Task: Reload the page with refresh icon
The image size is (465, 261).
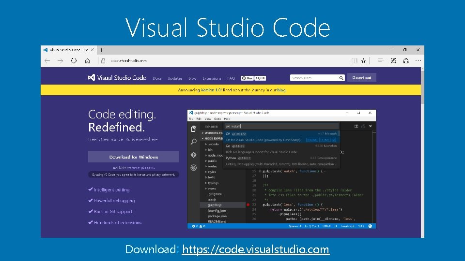Action: (x=74, y=61)
